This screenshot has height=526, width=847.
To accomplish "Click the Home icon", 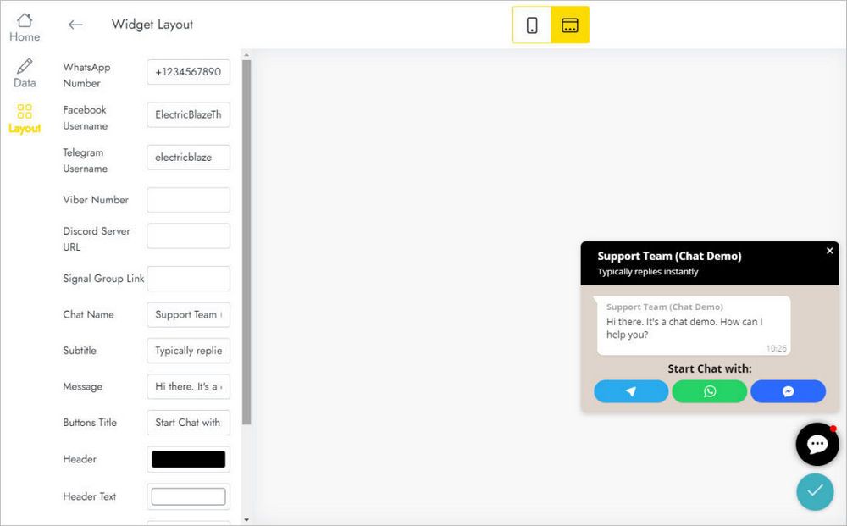I will point(24,24).
